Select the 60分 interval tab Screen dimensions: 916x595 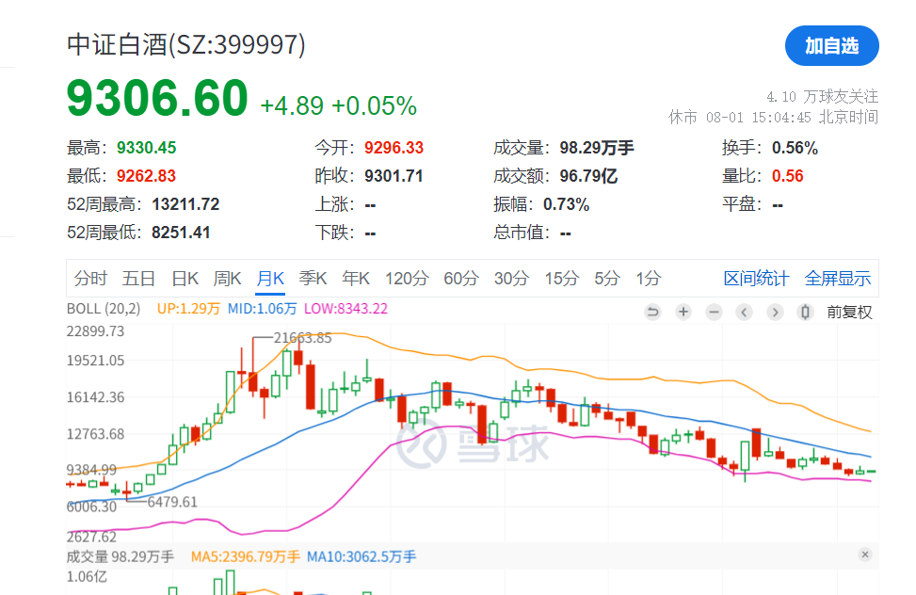tap(461, 279)
